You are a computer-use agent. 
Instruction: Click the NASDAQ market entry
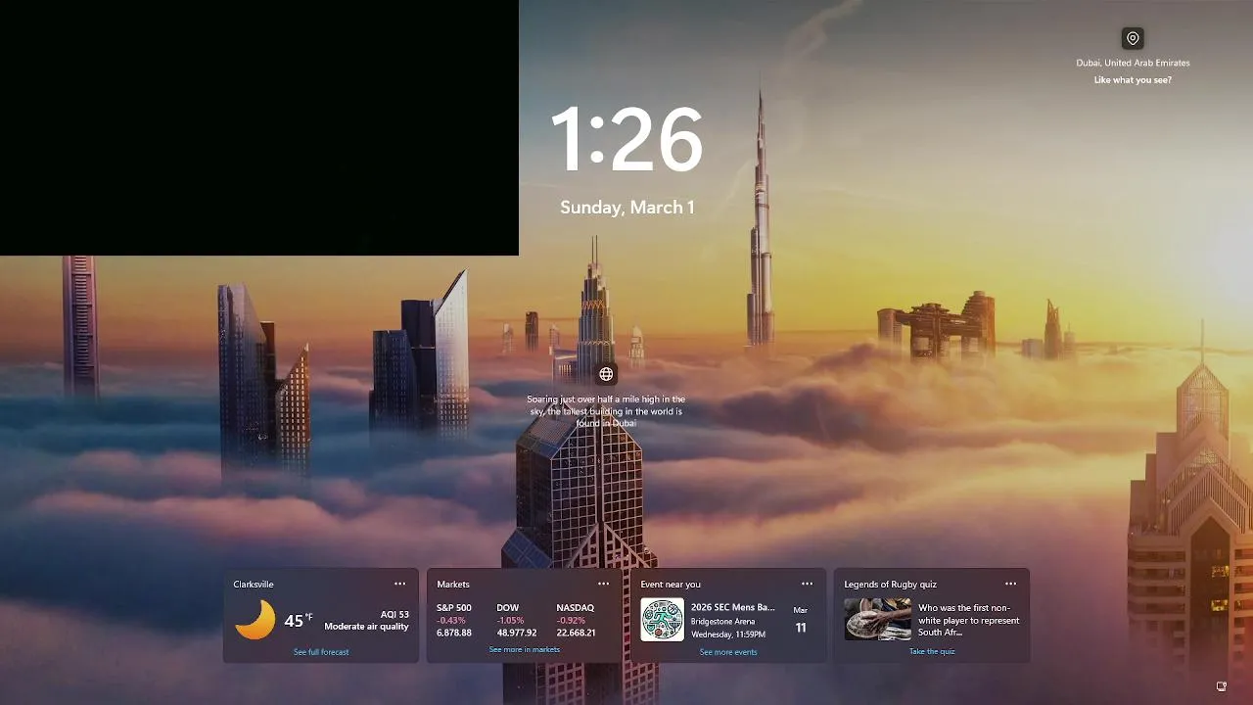tap(576, 620)
